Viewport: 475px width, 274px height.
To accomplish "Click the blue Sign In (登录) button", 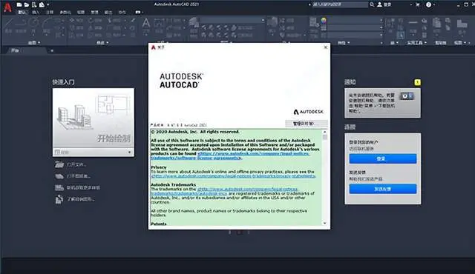I will 383,158.
